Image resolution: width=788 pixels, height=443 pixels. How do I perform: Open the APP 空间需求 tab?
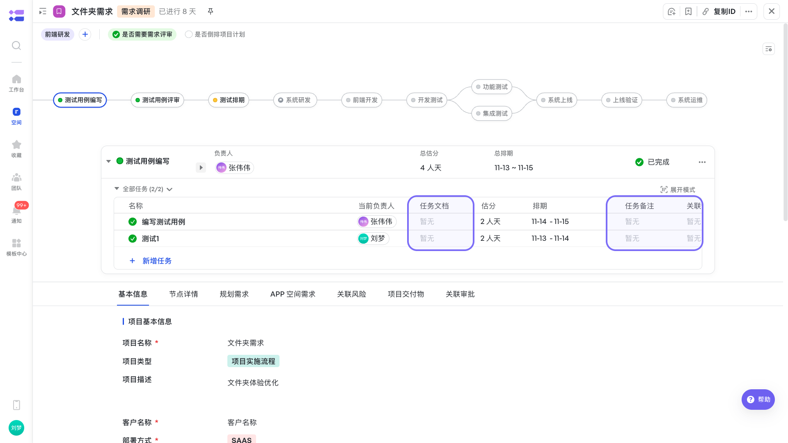click(293, 294)
